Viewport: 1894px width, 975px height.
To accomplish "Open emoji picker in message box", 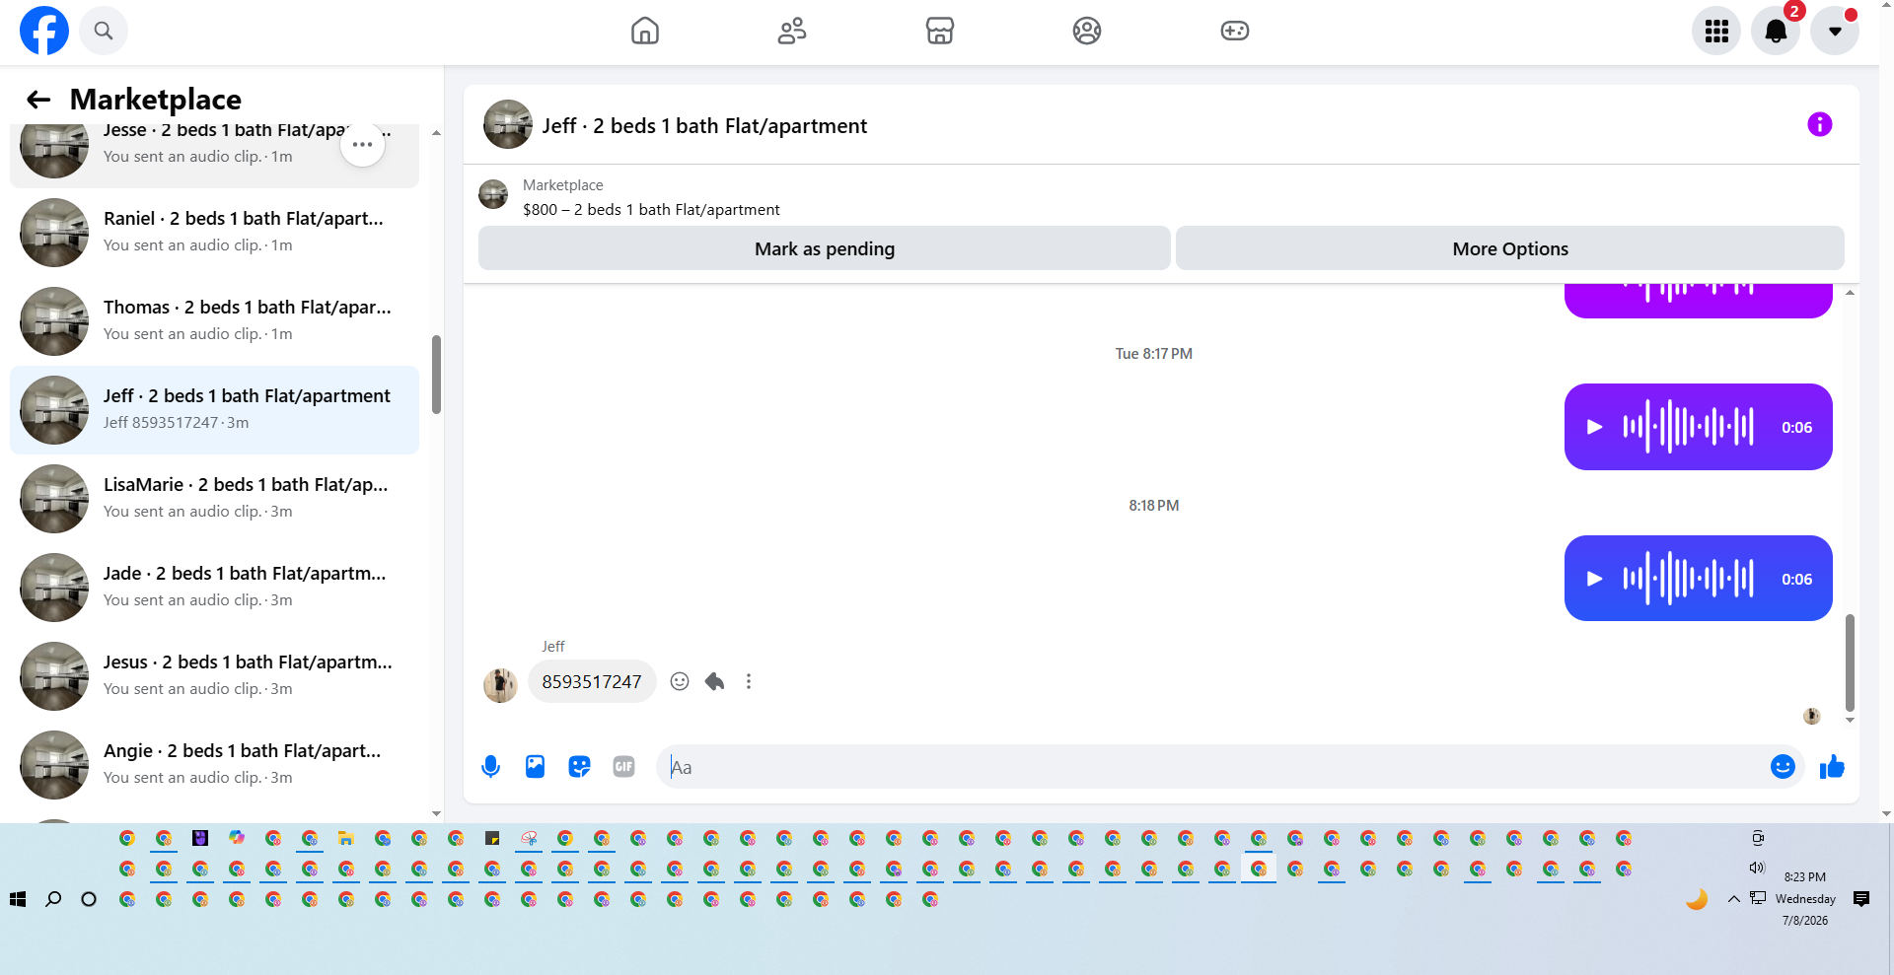I will click(x=1783, y=767).
